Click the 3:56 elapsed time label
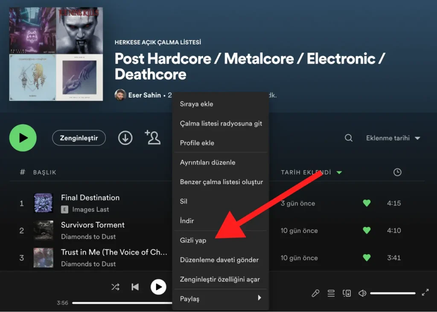437x312 pixels. [62, 303]
